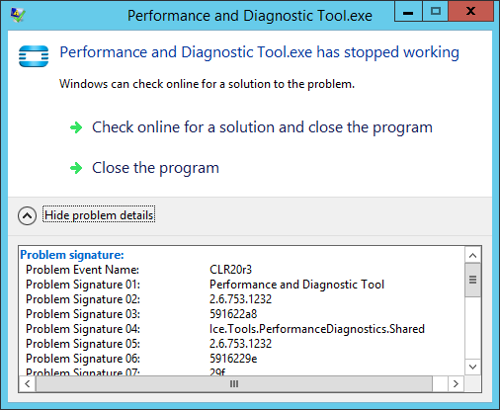Close the dialog with red X
500x410 pixels.
(x=471, y=12)
